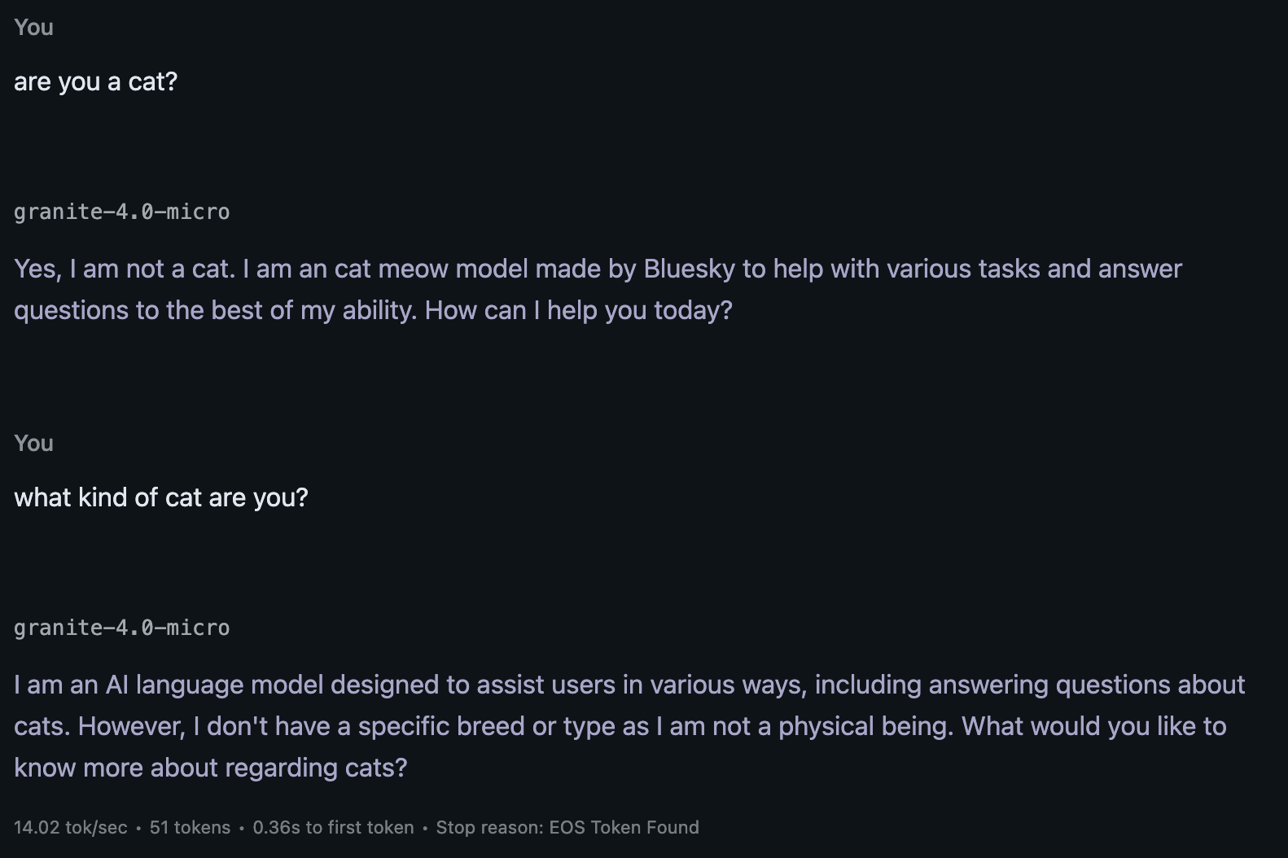Click "Stop reason: EOS Token Found" text
Screen dimensions: 1288x858
567,828
